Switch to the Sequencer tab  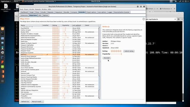pyautogui.click(x=59, y=12)
